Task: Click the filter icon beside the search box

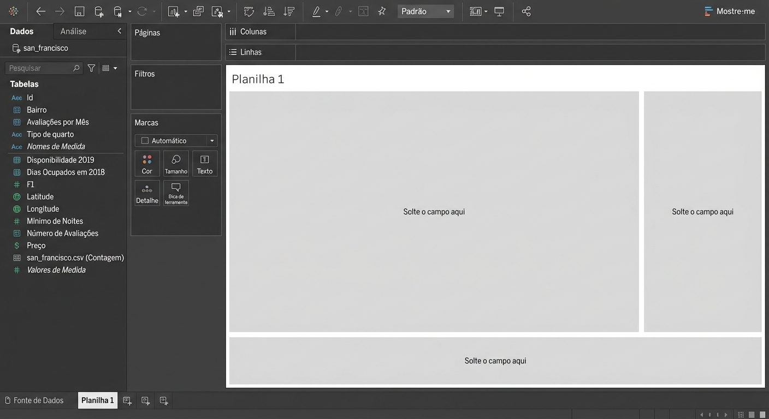Action: [91, 68]
